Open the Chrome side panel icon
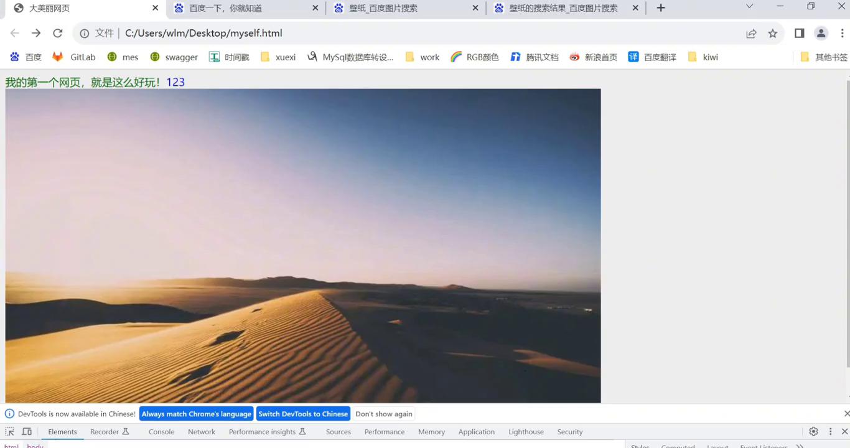 (799, 33)
